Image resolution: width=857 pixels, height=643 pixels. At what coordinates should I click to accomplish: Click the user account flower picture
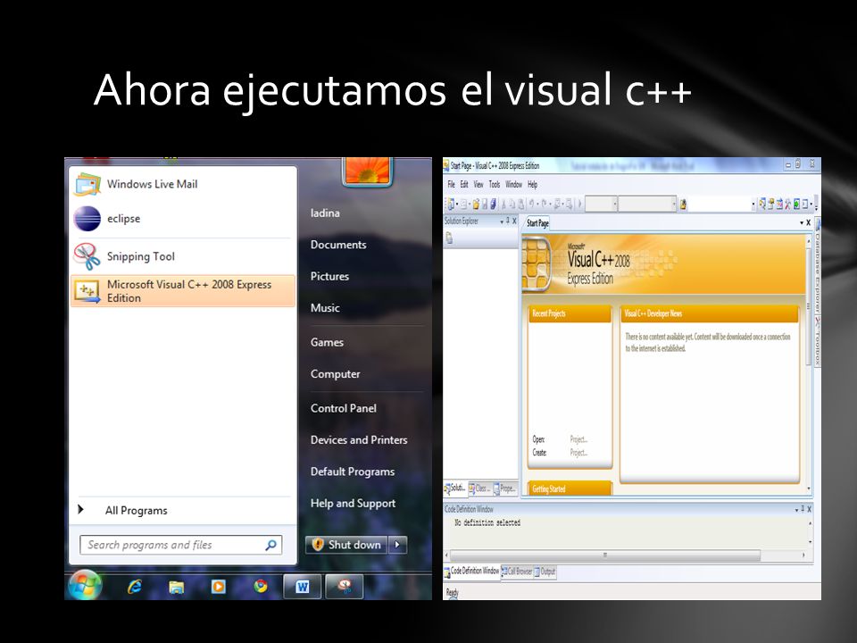[x=367, y=171]
